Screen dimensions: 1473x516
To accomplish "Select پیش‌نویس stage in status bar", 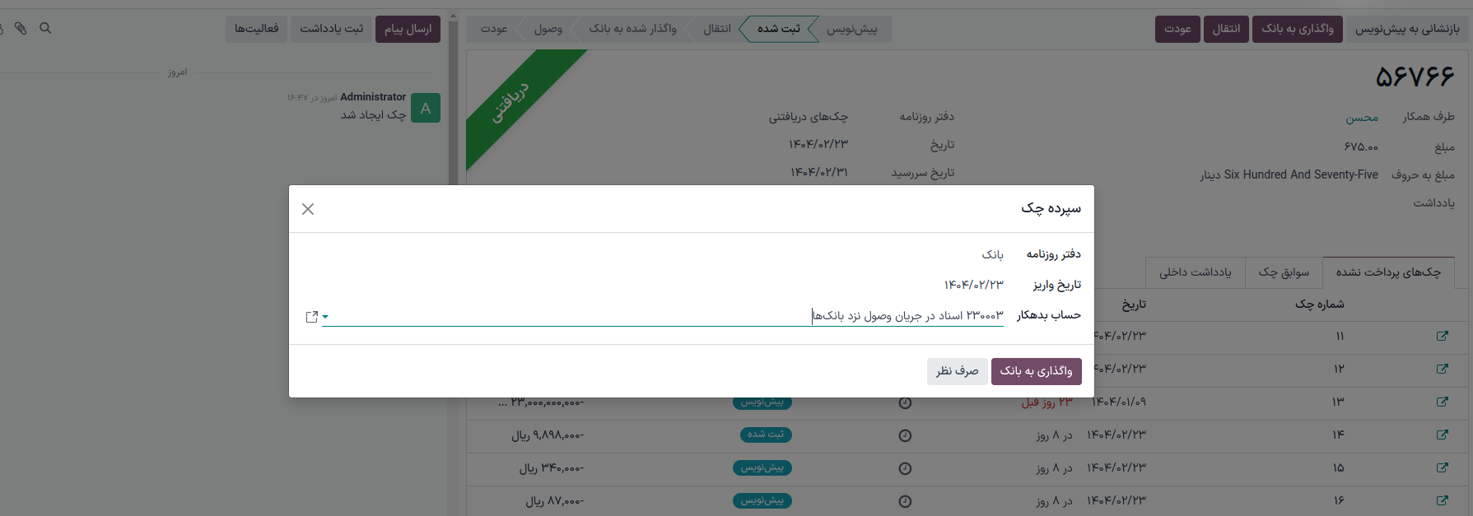I will tap(851, 29).
